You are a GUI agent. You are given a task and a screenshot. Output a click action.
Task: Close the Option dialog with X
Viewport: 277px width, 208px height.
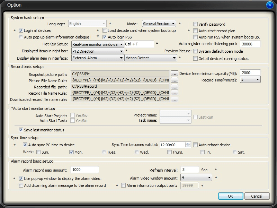point(270,5)
